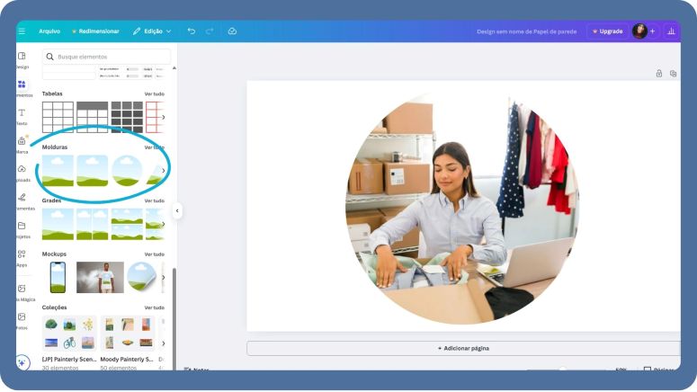Click the Upgrade button

(x=608, y=31)
